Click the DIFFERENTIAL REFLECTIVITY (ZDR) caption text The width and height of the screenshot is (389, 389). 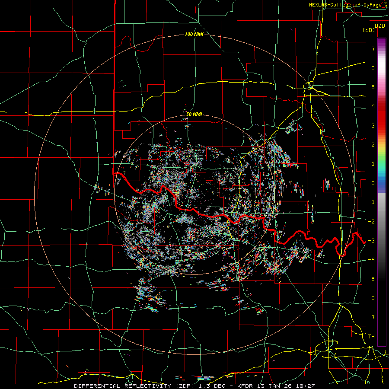coord(135,386)
